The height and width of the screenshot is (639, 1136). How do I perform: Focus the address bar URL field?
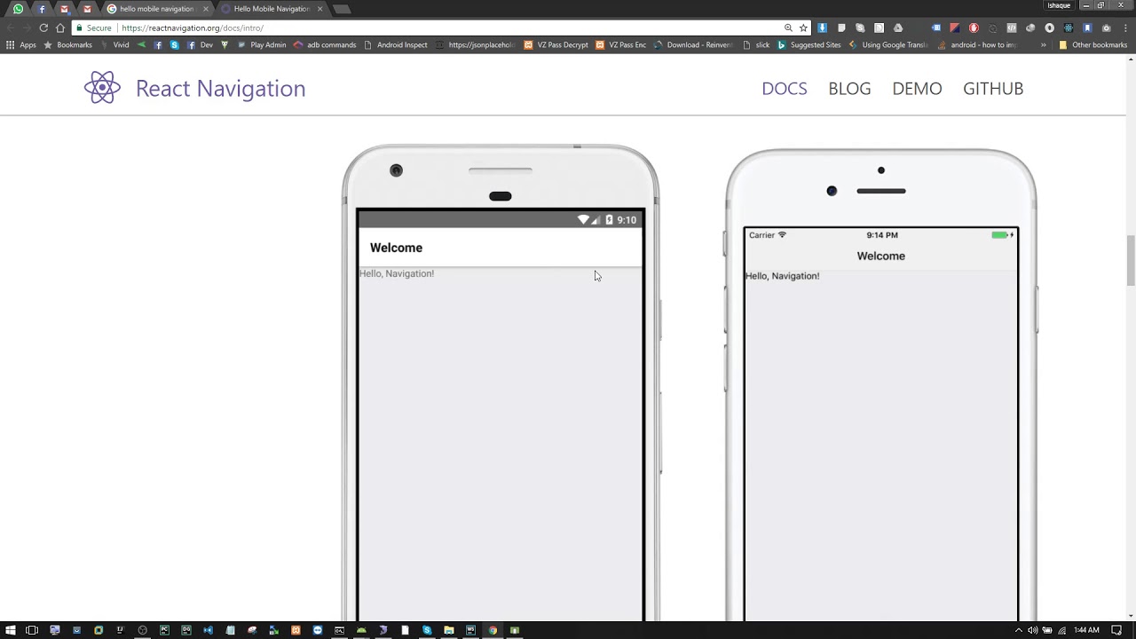click(x=444, y=28)
